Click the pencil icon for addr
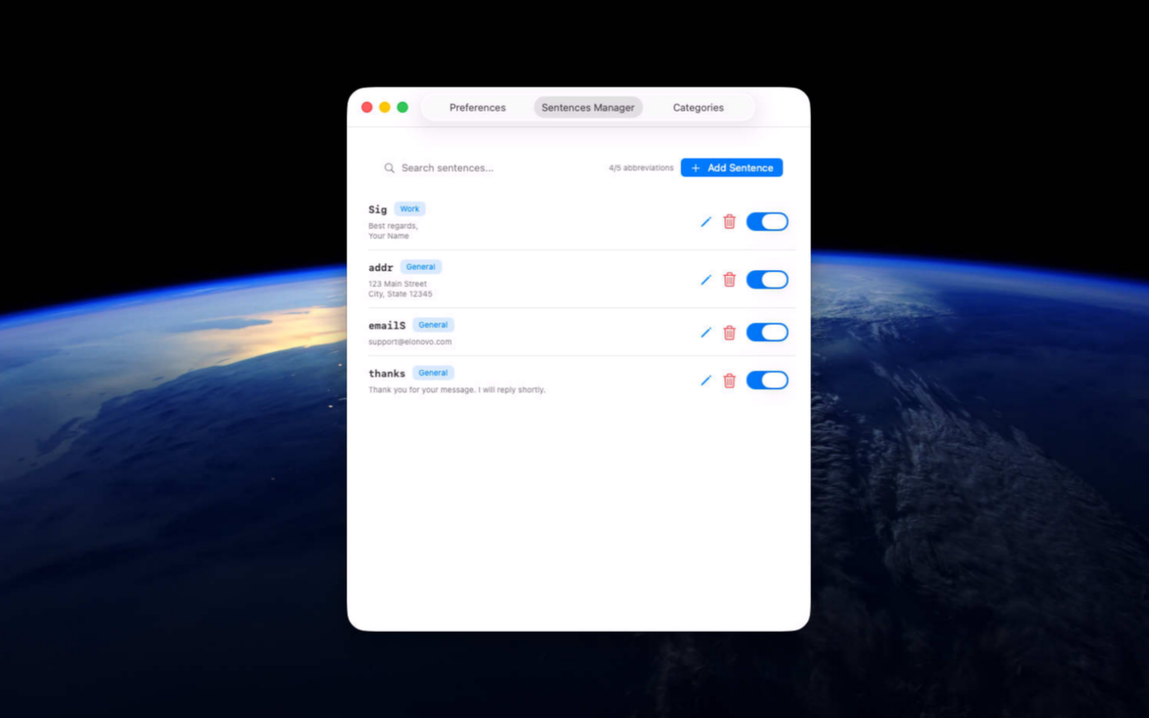Viewport: 1149px width, 718px height. point(706,280)
